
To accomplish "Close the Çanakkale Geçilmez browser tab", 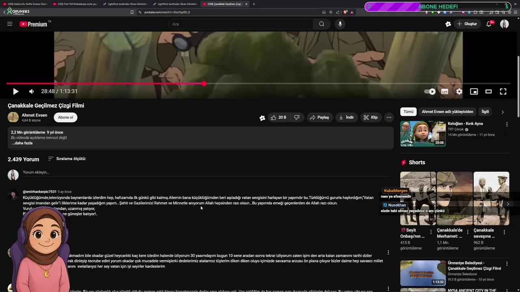I will [x=246, y=4].
